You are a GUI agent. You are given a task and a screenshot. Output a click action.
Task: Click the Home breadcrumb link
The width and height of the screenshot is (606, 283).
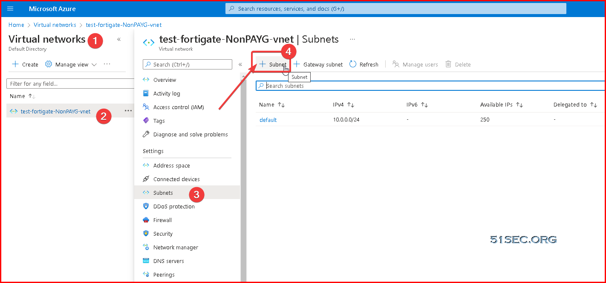16,25
